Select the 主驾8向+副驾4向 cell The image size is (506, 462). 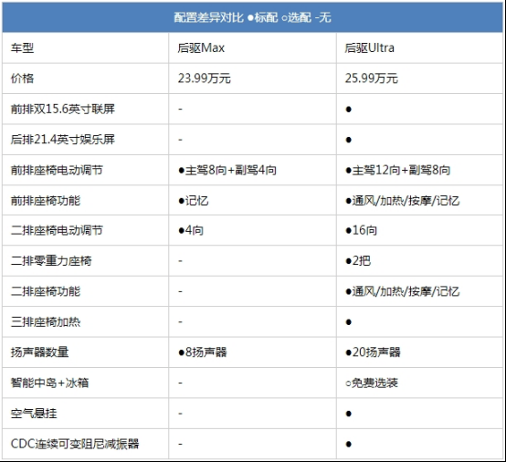[x=227, y=170]
